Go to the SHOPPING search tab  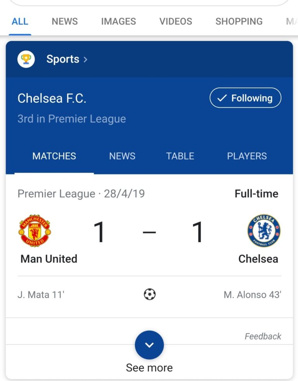239,21
